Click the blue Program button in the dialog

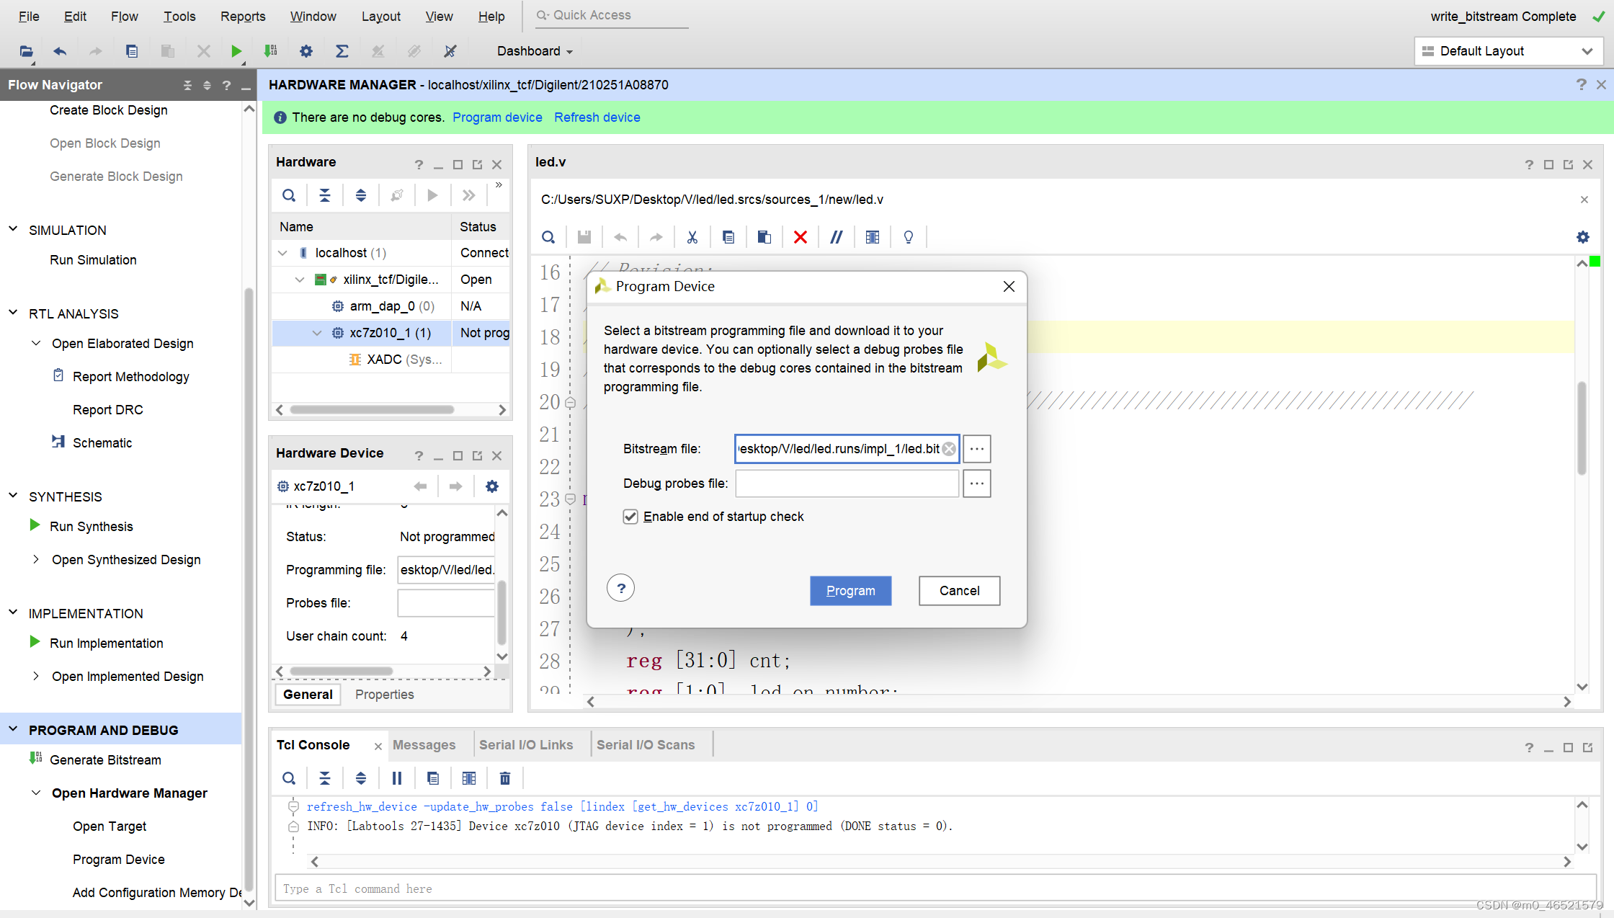click(x=850, y=591)
